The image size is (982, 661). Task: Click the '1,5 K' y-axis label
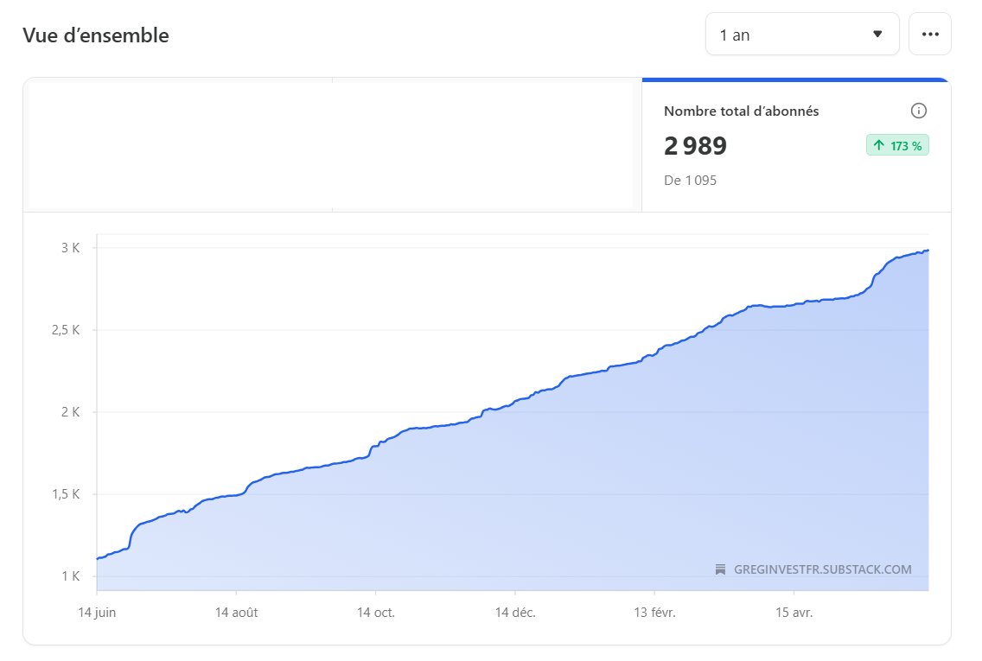[x=66, y=494]
